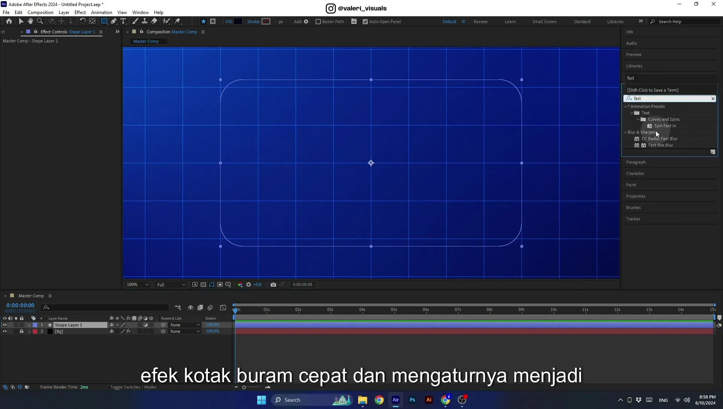Image resolution: width=723 pixels, height=409 pixels.
Task: Expand Shape Layer 1 properties arrow
Action: 29,325
